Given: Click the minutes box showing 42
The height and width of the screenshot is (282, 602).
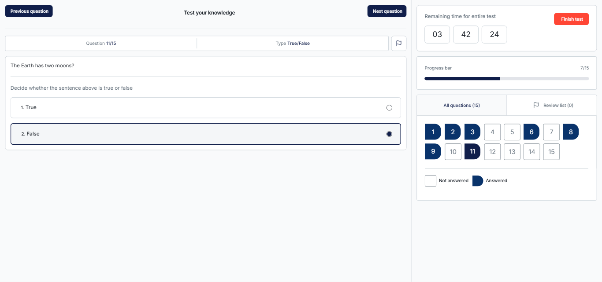Looking at the screenshot, I should point(466,34).
